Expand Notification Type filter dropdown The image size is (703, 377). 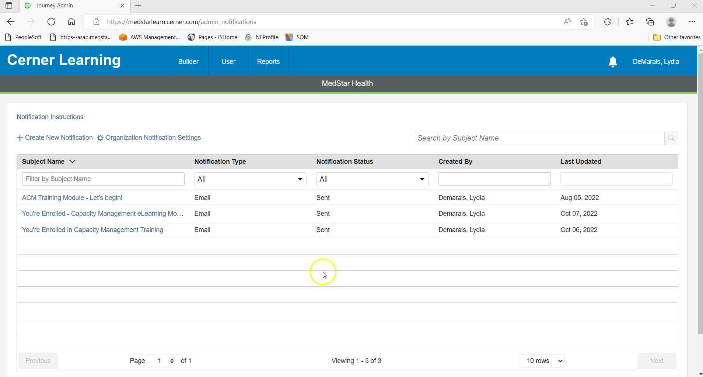pos(250,179)
